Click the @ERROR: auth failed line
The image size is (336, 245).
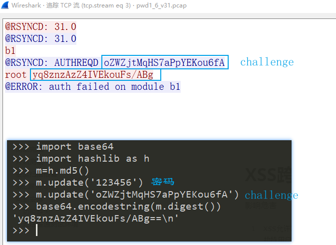[x=93, y=87]
